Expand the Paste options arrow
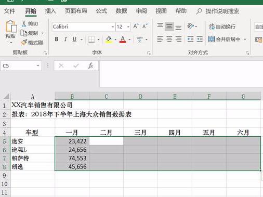This screenshot has height=197, width=263. coord(11,43)
